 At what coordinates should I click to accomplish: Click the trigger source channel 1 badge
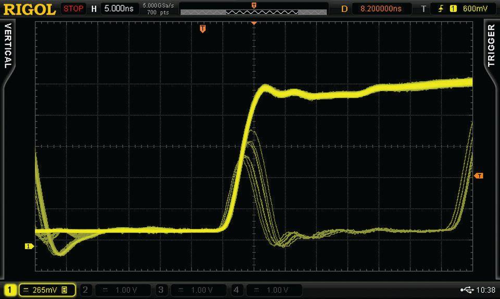click(x=453, y=9)
